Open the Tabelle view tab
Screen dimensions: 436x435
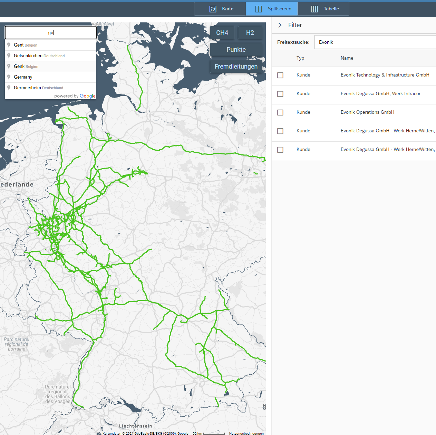[323, 9]
